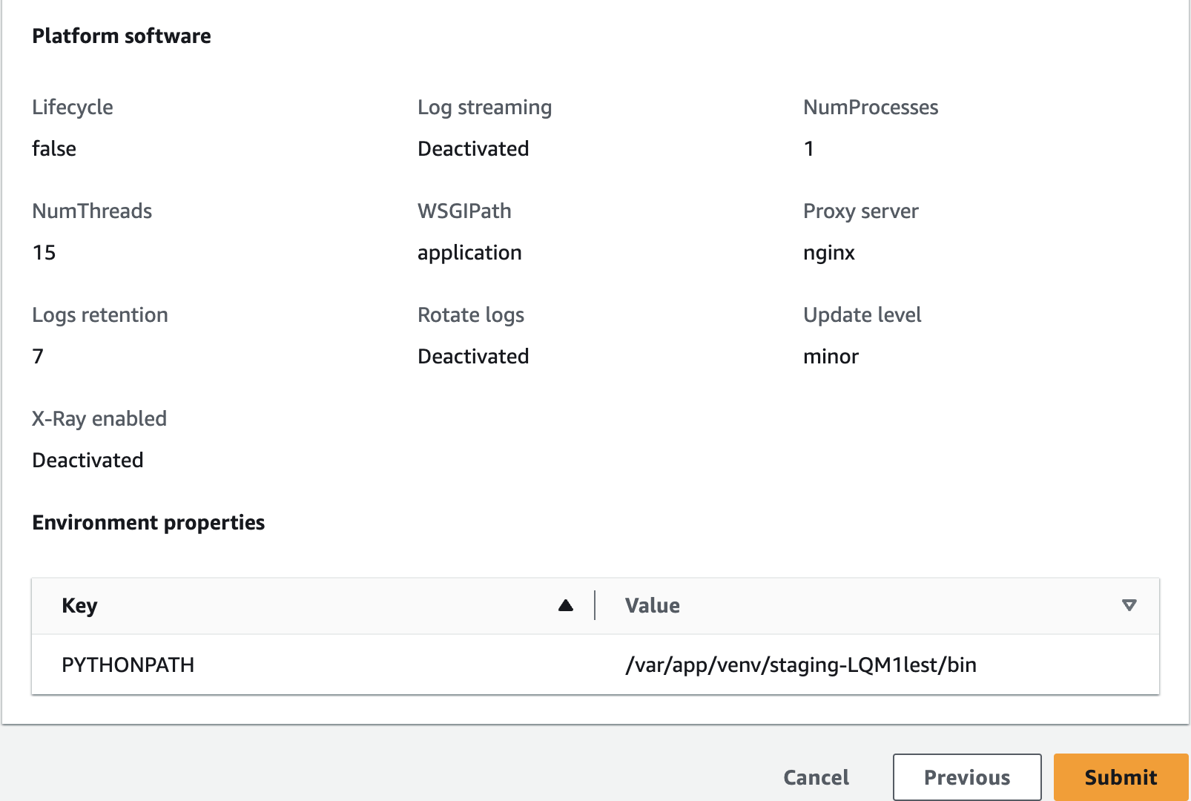Select the PYTHONPATH key cell
The height and width of the screenshot is (801, 1191).
[x=128, y=665]
